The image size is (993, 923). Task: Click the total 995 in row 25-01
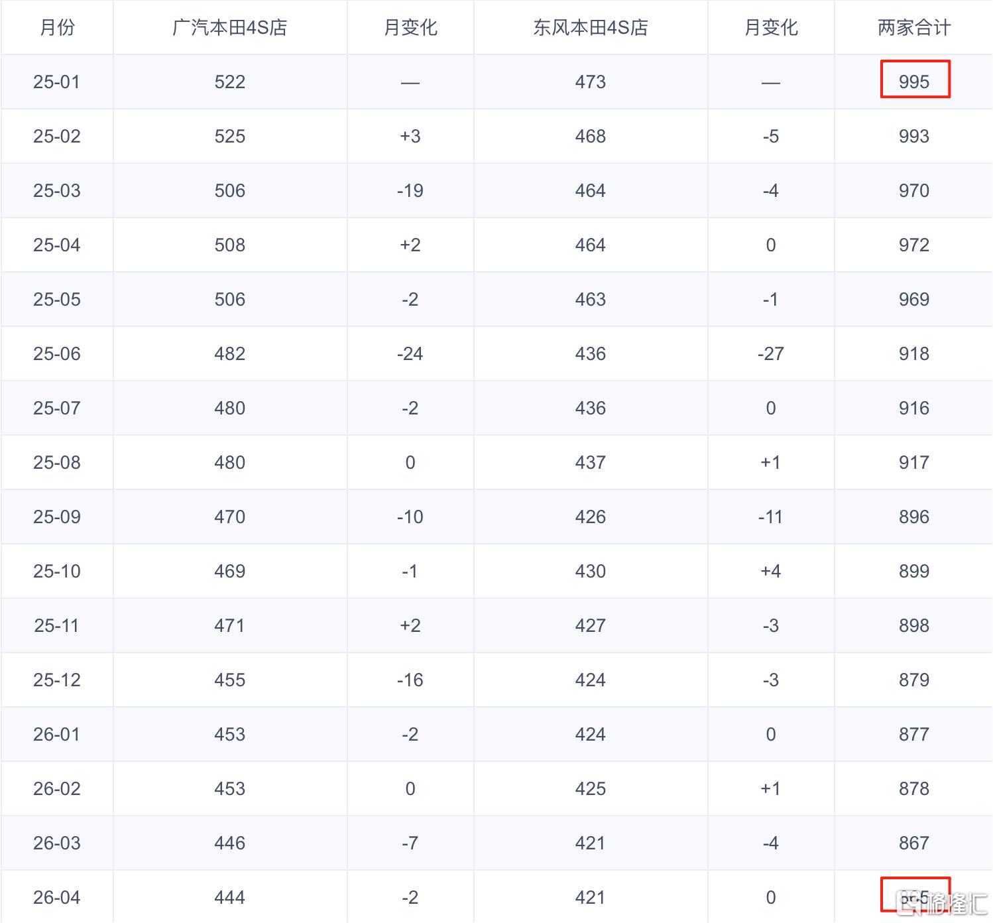pos(914,82)
